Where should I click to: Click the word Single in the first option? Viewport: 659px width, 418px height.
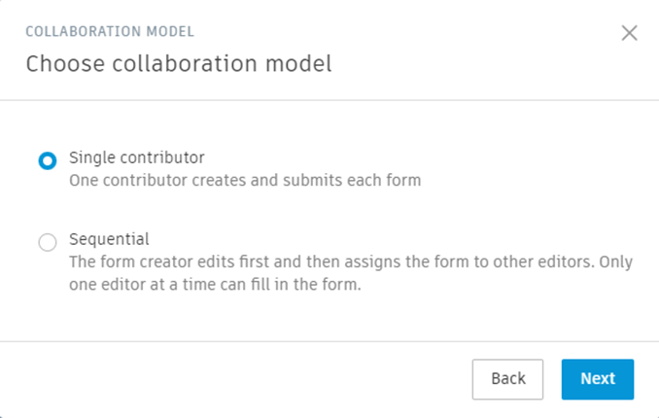pos(88,157)
